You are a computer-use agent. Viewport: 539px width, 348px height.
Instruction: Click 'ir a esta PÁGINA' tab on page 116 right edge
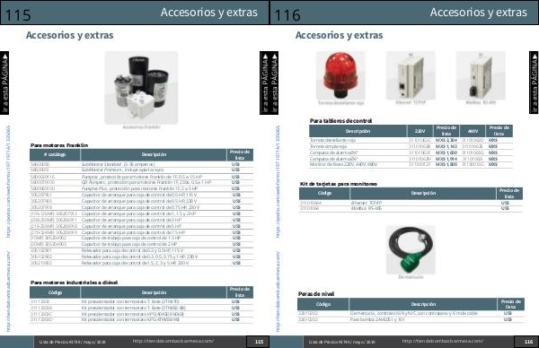click(534, 83)
